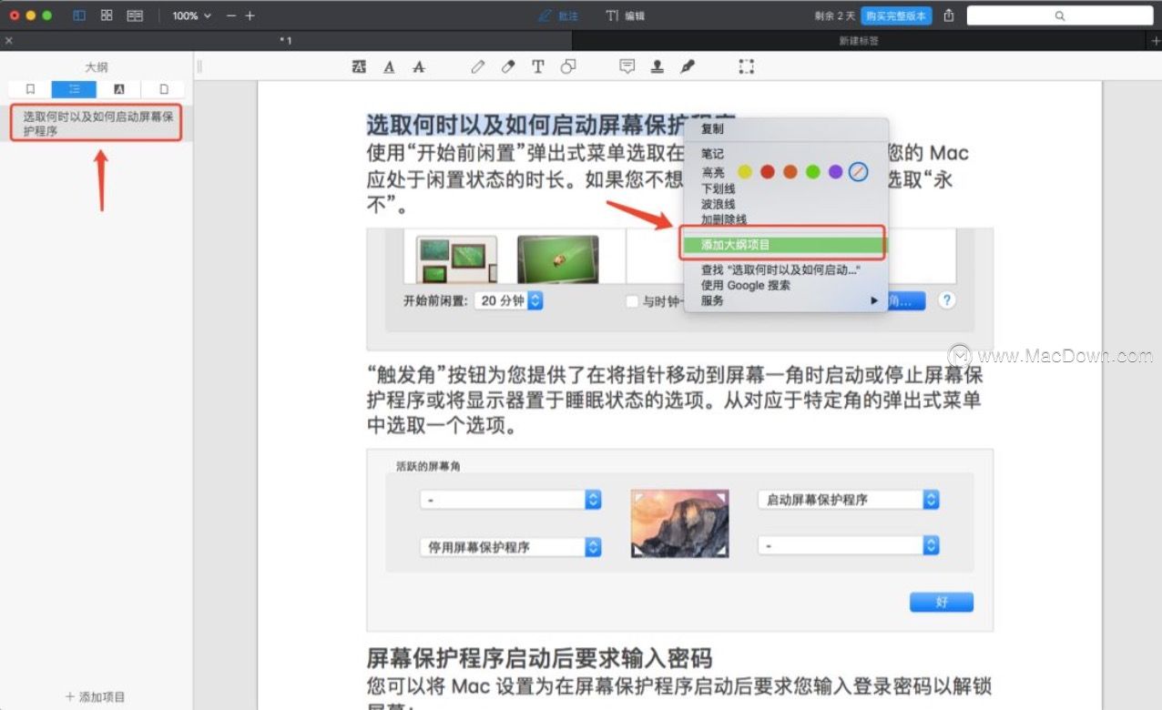Pick the yellow highlight color
Viewport: 1162px width, 710px height.
745,172
